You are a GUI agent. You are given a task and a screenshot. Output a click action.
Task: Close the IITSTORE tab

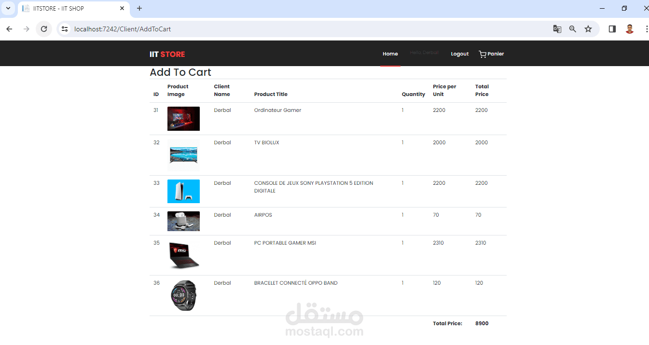click(x=122, y=8)
